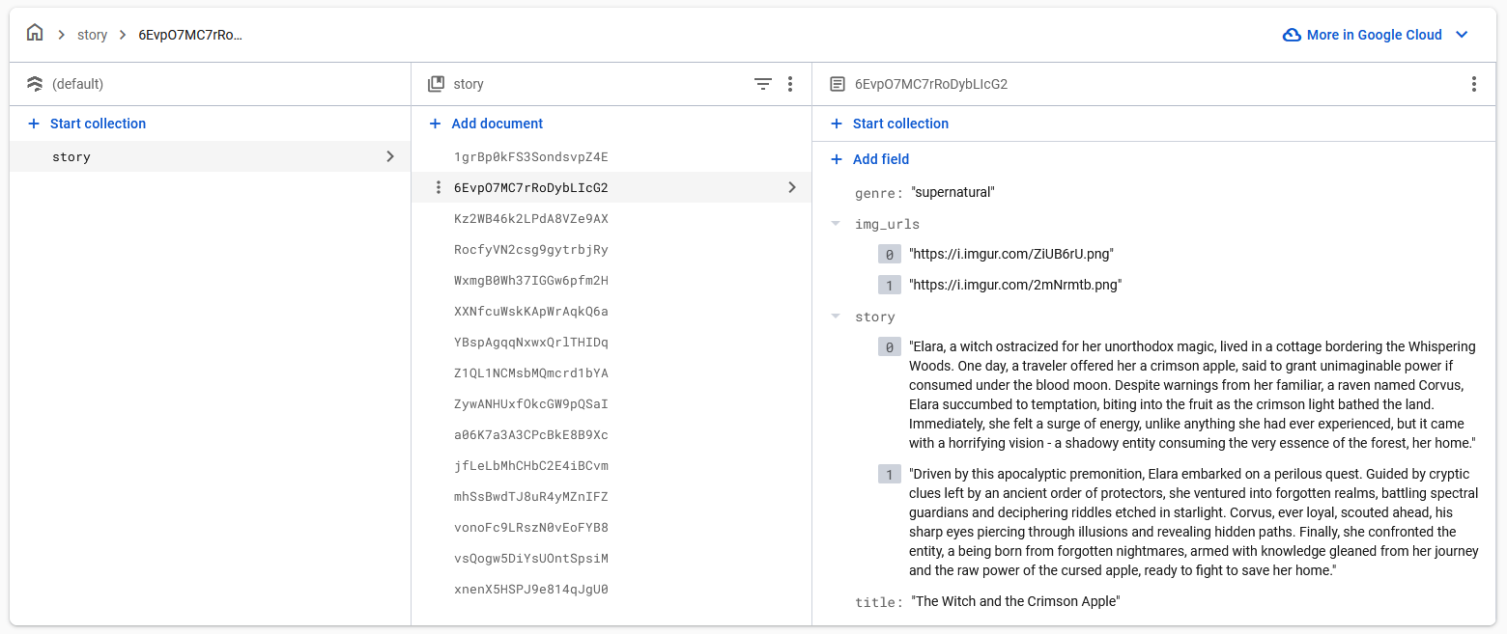Open filter icon in story collection panel
The height and width of the screenshot is (634, 1507).
pos(762,84)
